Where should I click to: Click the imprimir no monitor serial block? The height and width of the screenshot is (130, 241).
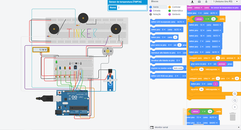click(168, 68)
